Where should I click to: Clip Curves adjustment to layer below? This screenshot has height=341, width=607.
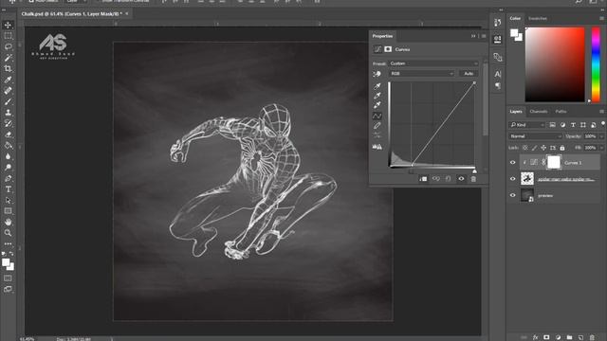423,179
